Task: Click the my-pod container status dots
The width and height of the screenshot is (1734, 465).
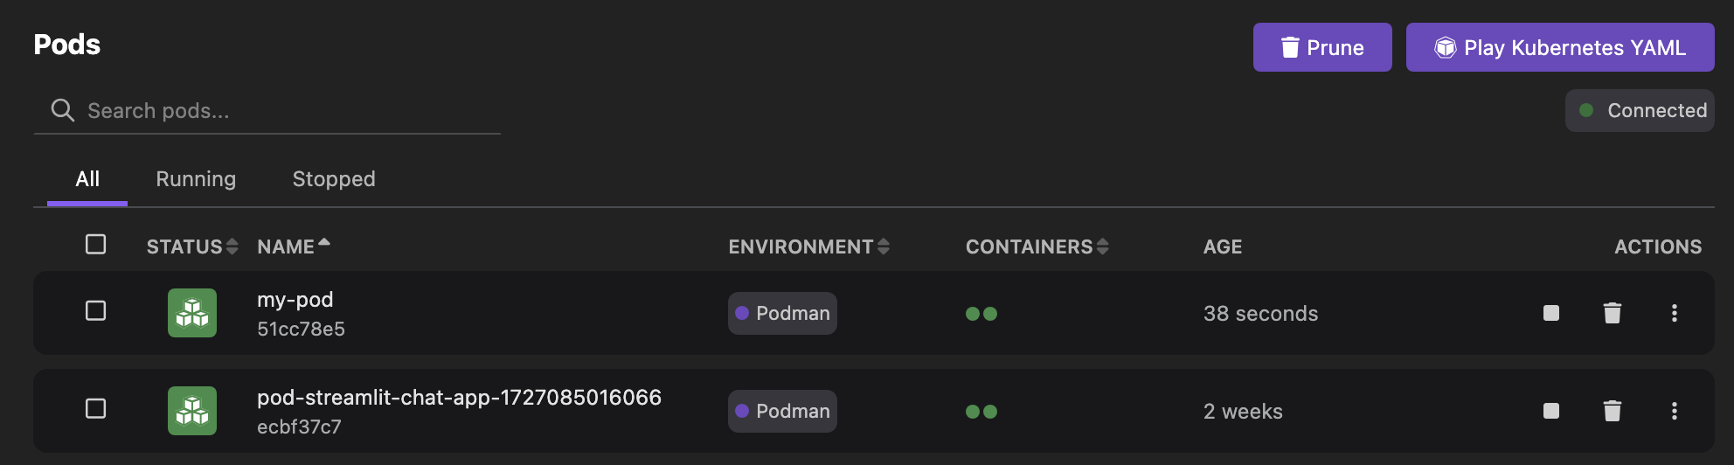Action: [x=981, y=314]
